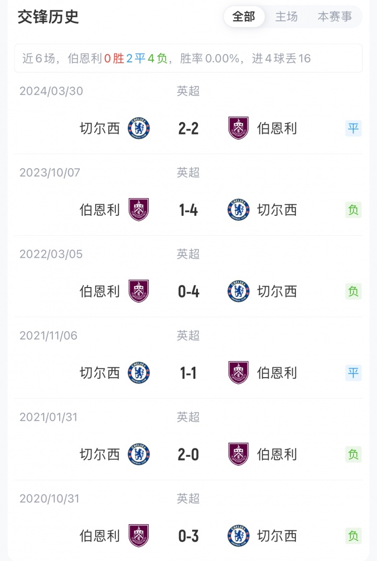377x561 pixels.
Task: Click Burnley crest in 2021/01/31 match
Action: coord(238,454)
